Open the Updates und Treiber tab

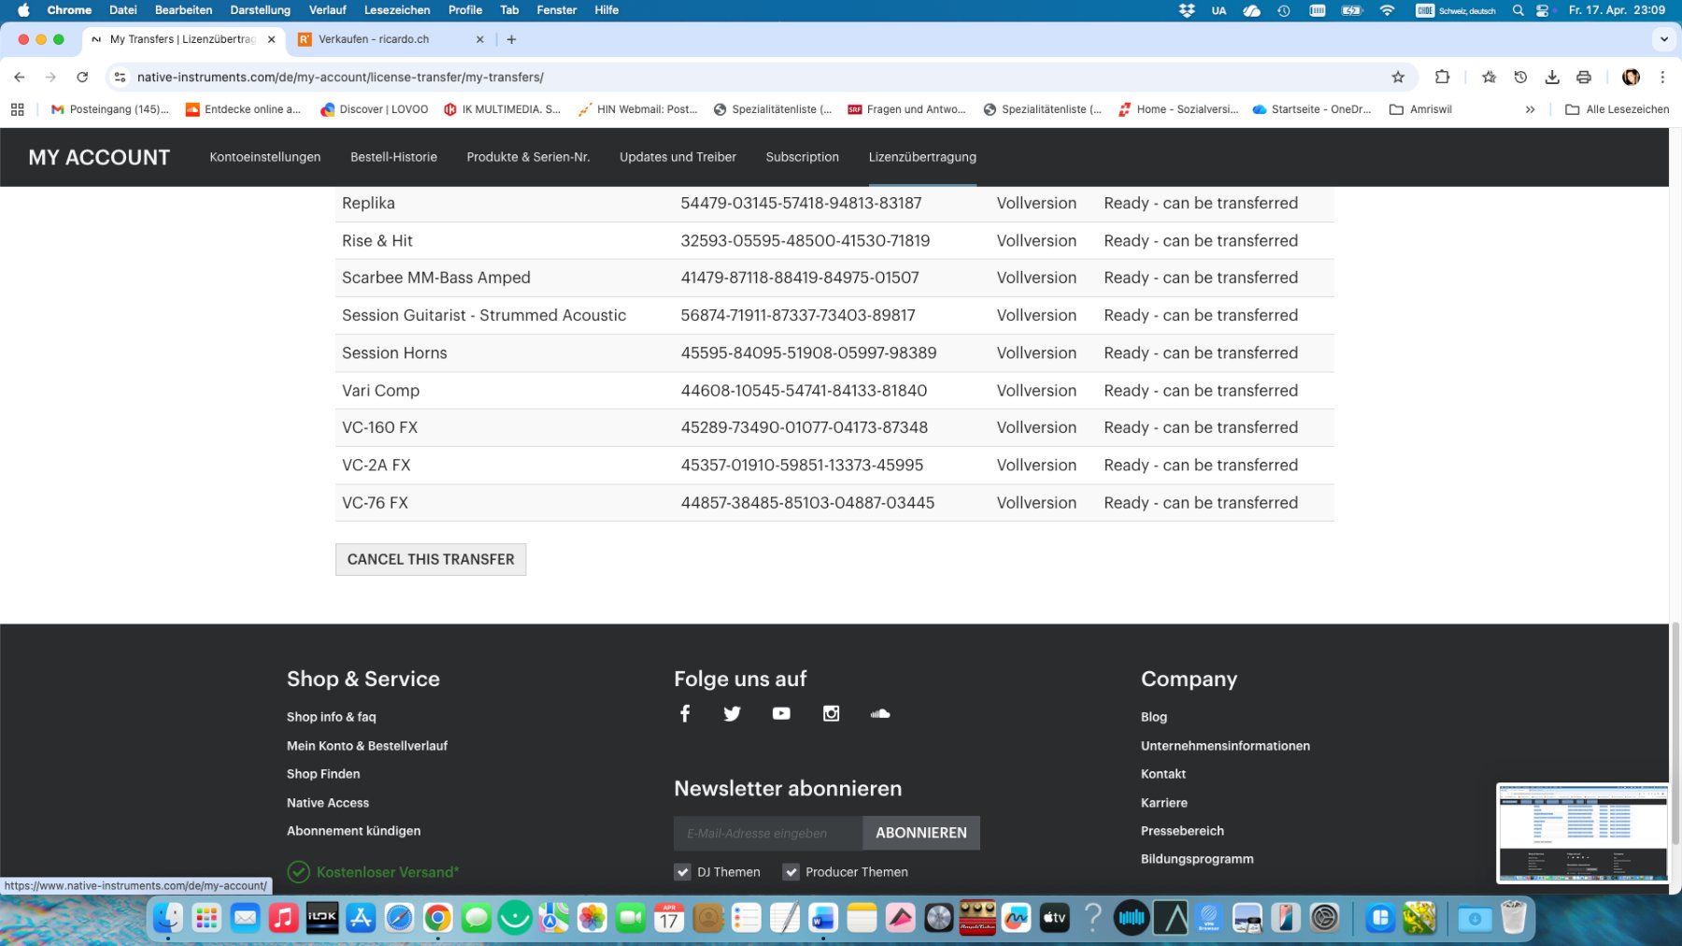[x=677, y=157]
